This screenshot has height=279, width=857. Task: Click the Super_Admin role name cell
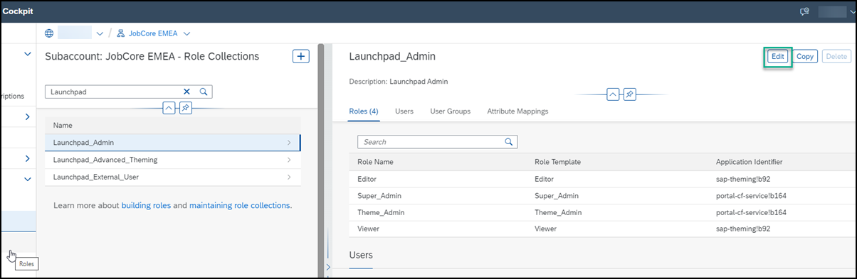pyautogui.click(x=379, y=196)
